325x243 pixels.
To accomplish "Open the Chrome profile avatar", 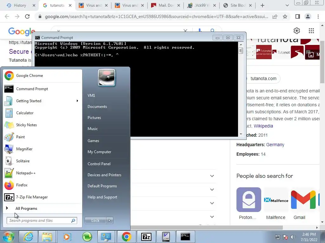I will pyautogui.click(x=308, y=16).
